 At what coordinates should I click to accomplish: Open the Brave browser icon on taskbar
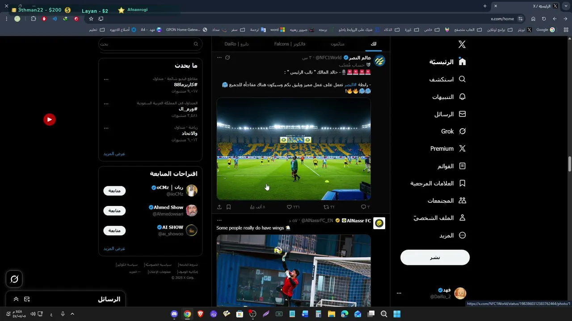pyautogui.click(x=200, y=314)
